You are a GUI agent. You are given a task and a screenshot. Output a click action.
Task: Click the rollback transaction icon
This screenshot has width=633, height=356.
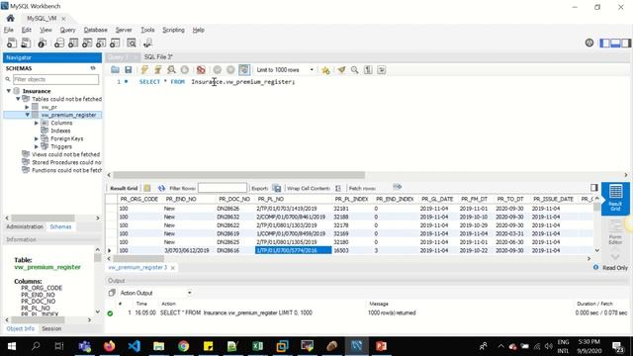coord(230,70)
